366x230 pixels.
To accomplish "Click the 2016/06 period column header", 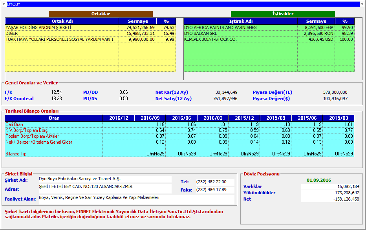I will point(181,118).
